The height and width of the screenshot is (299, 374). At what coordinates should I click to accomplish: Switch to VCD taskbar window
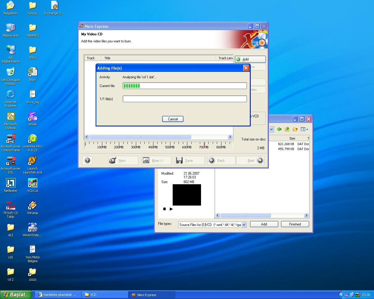(x=105, y=295)
